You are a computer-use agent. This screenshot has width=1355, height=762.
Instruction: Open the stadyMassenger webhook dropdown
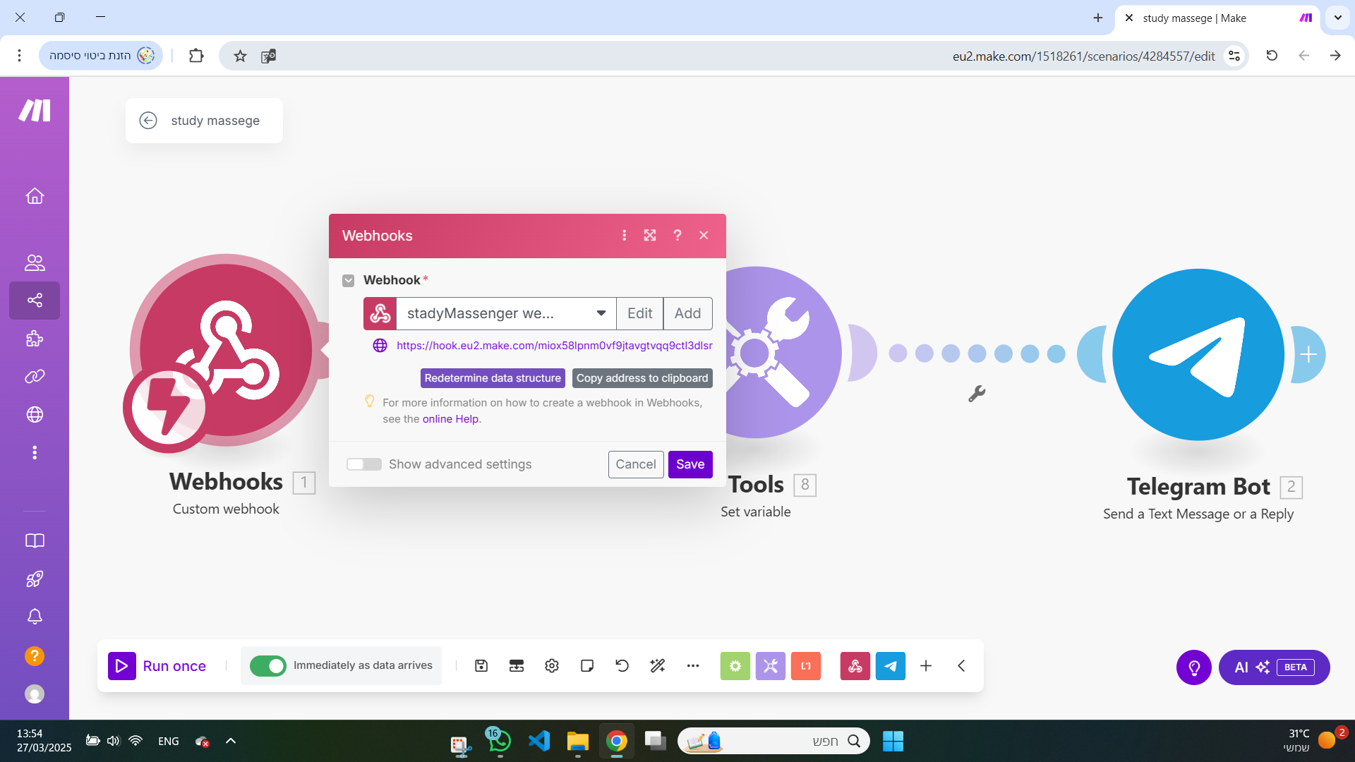[x=600, y=313]
